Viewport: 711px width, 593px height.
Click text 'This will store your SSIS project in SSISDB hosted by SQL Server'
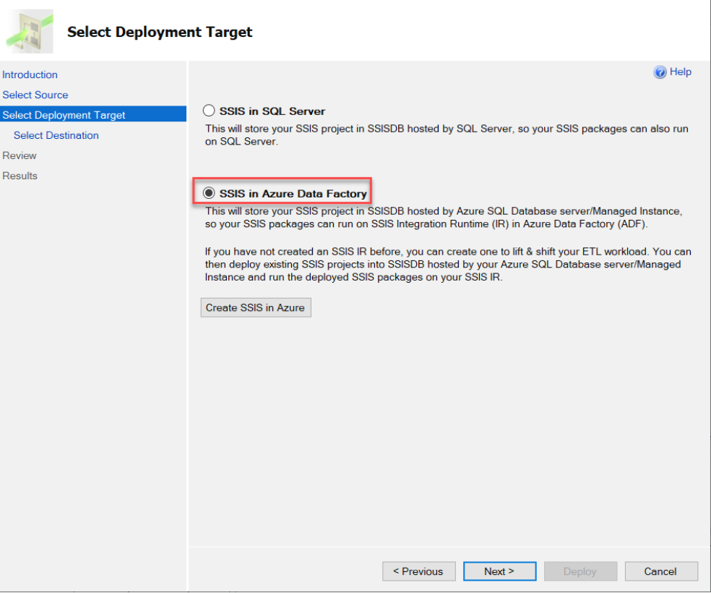click(x=359, y=129)
